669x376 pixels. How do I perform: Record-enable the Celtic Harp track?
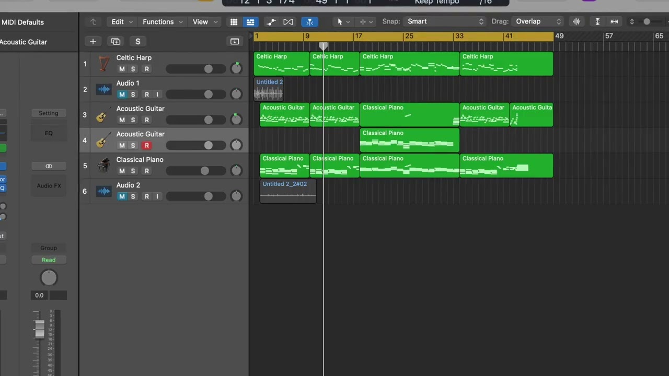click(x=147, y=69)
